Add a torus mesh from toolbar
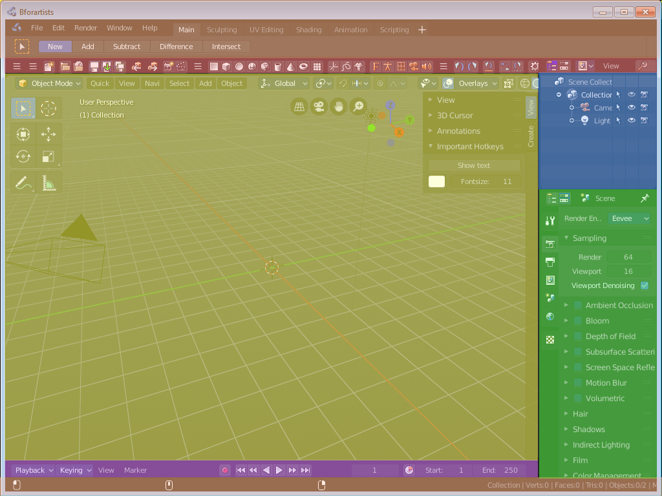This screenshot has height=496, width=662. (x=304, y=67)
